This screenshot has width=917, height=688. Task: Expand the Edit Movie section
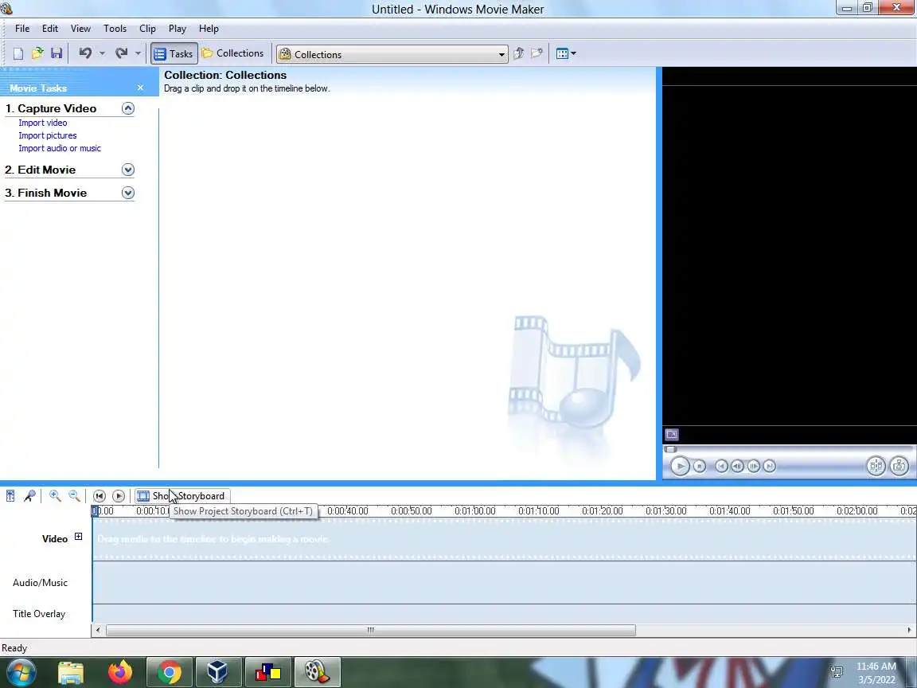coord(127,170)
